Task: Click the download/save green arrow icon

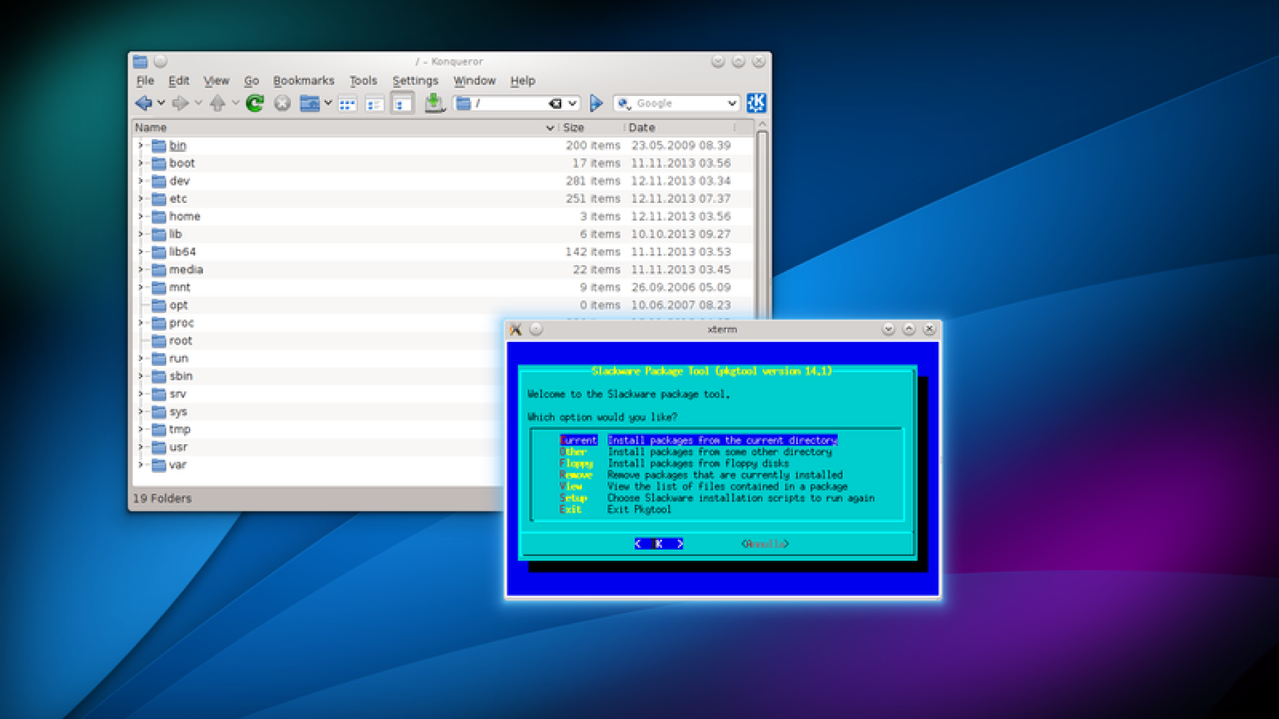Action: 434,103
